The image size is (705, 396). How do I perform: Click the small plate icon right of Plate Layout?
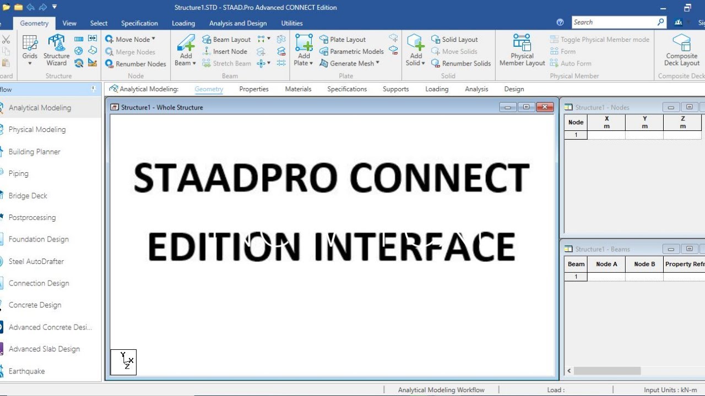pyautogui.click(x=393, y=38)
